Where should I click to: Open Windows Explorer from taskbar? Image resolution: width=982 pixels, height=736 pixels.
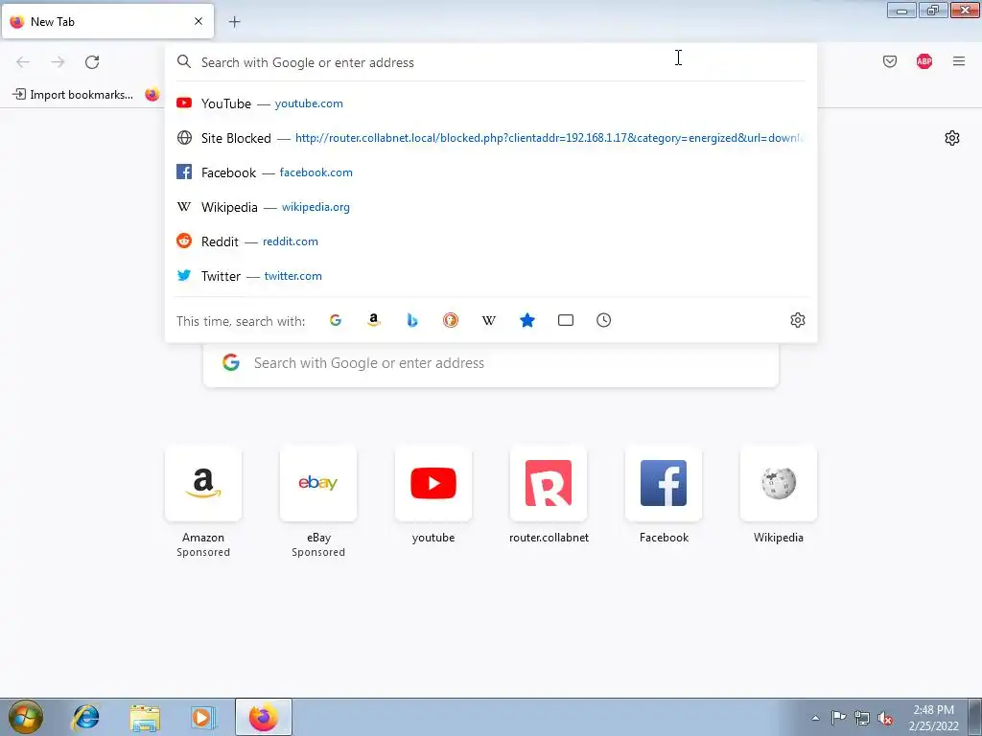[x=145, y=717]
